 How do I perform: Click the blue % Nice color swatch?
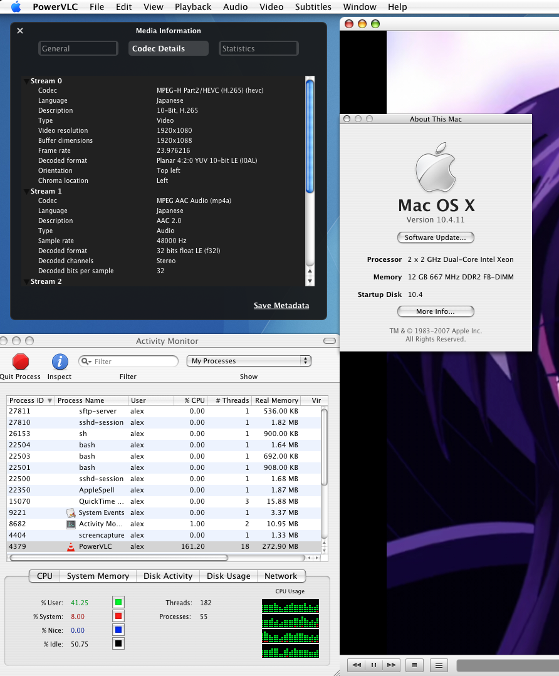coord(118,630)
